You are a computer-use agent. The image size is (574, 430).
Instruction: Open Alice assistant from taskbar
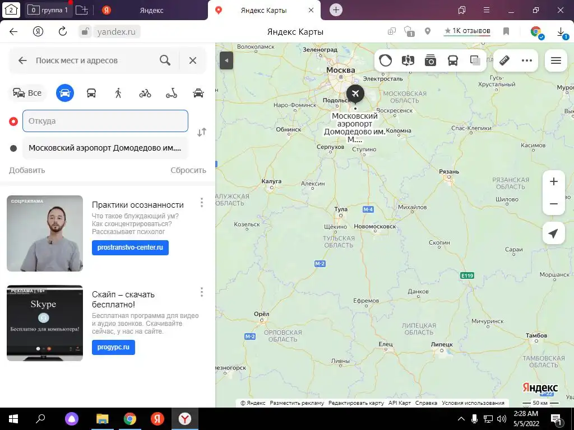point(72,419)
